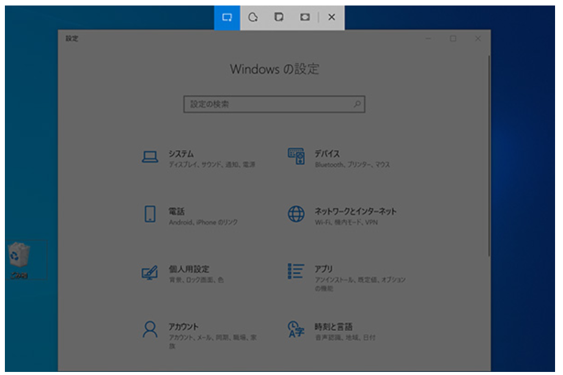This screenshot has width=563, height=375.
Task: Select the Recycle Bin desktop icon
Action: 19,260
